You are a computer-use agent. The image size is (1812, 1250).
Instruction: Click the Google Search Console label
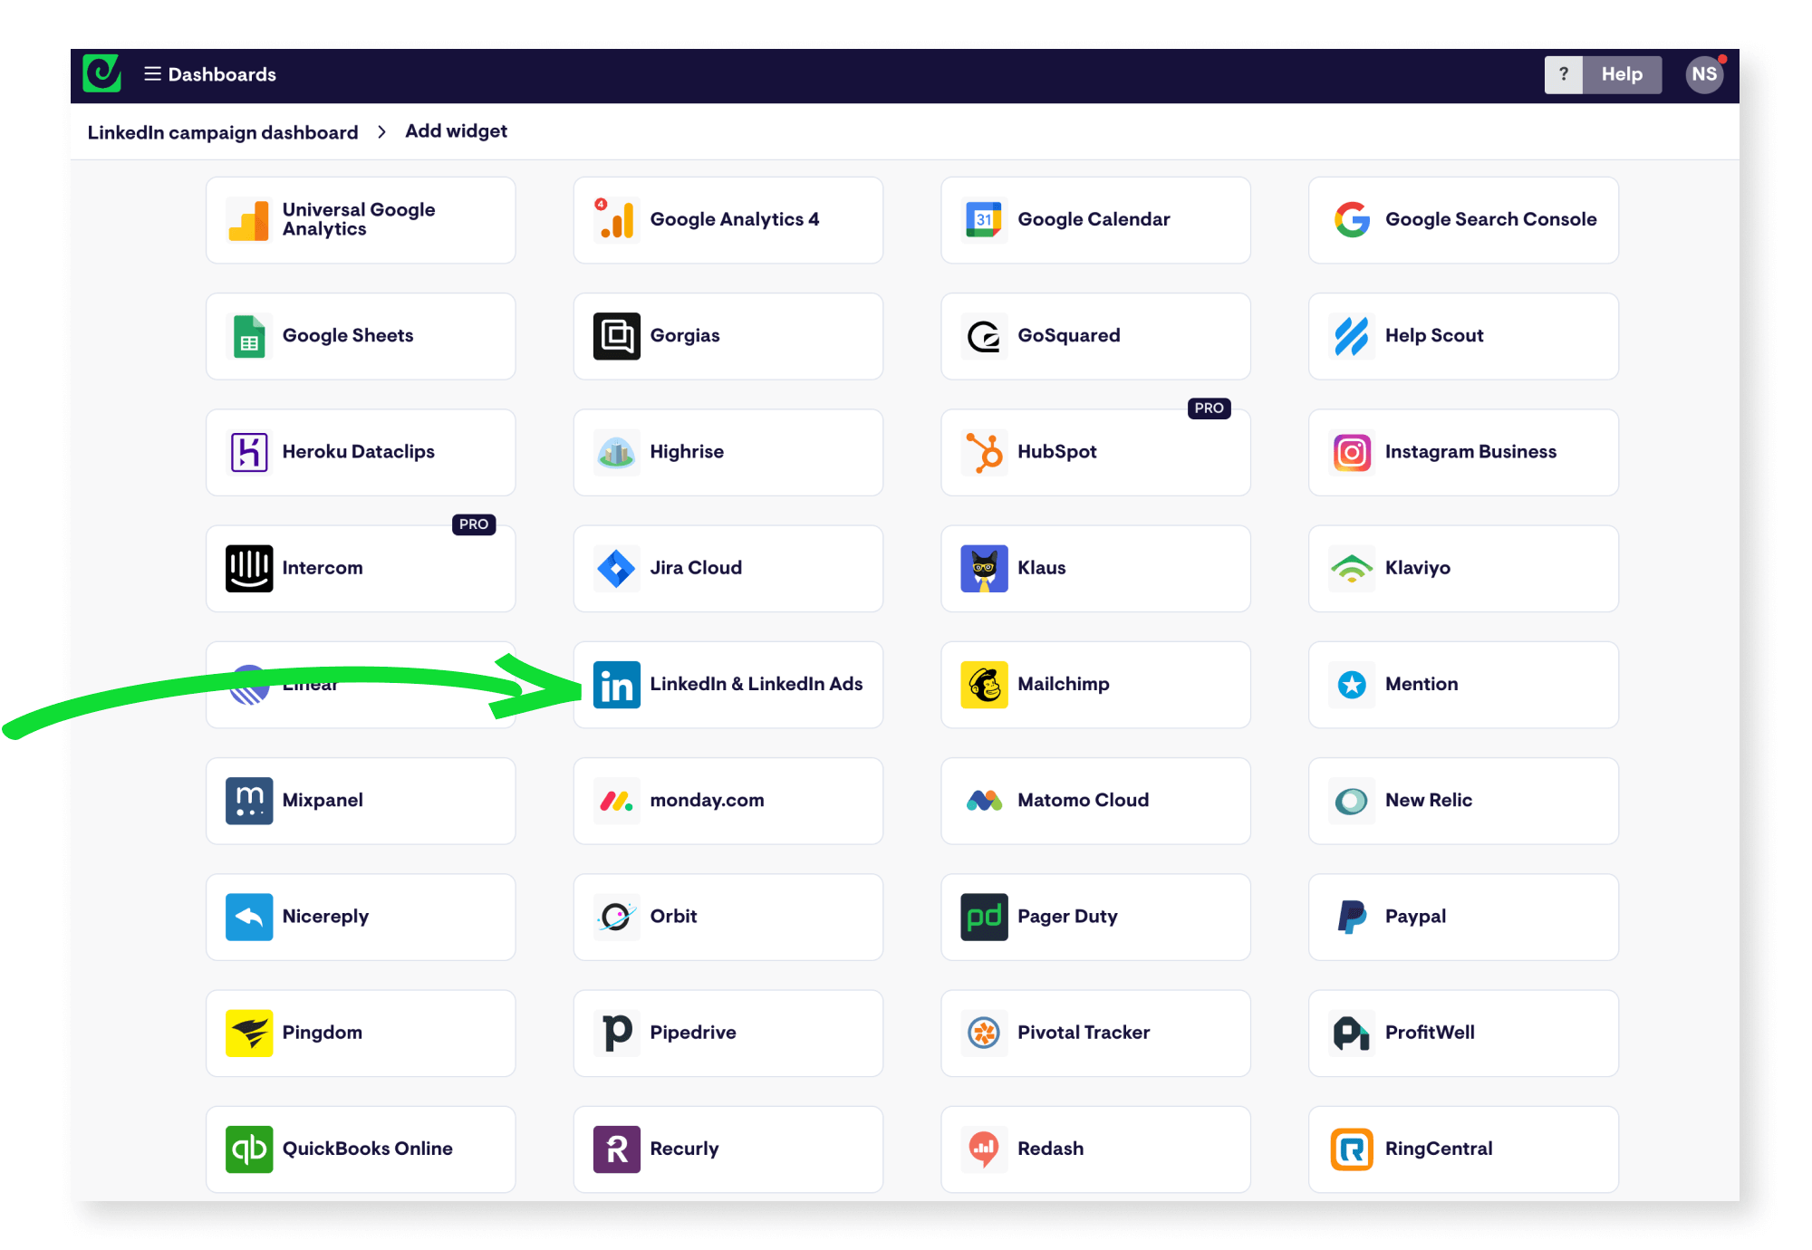pos(1490,219)
